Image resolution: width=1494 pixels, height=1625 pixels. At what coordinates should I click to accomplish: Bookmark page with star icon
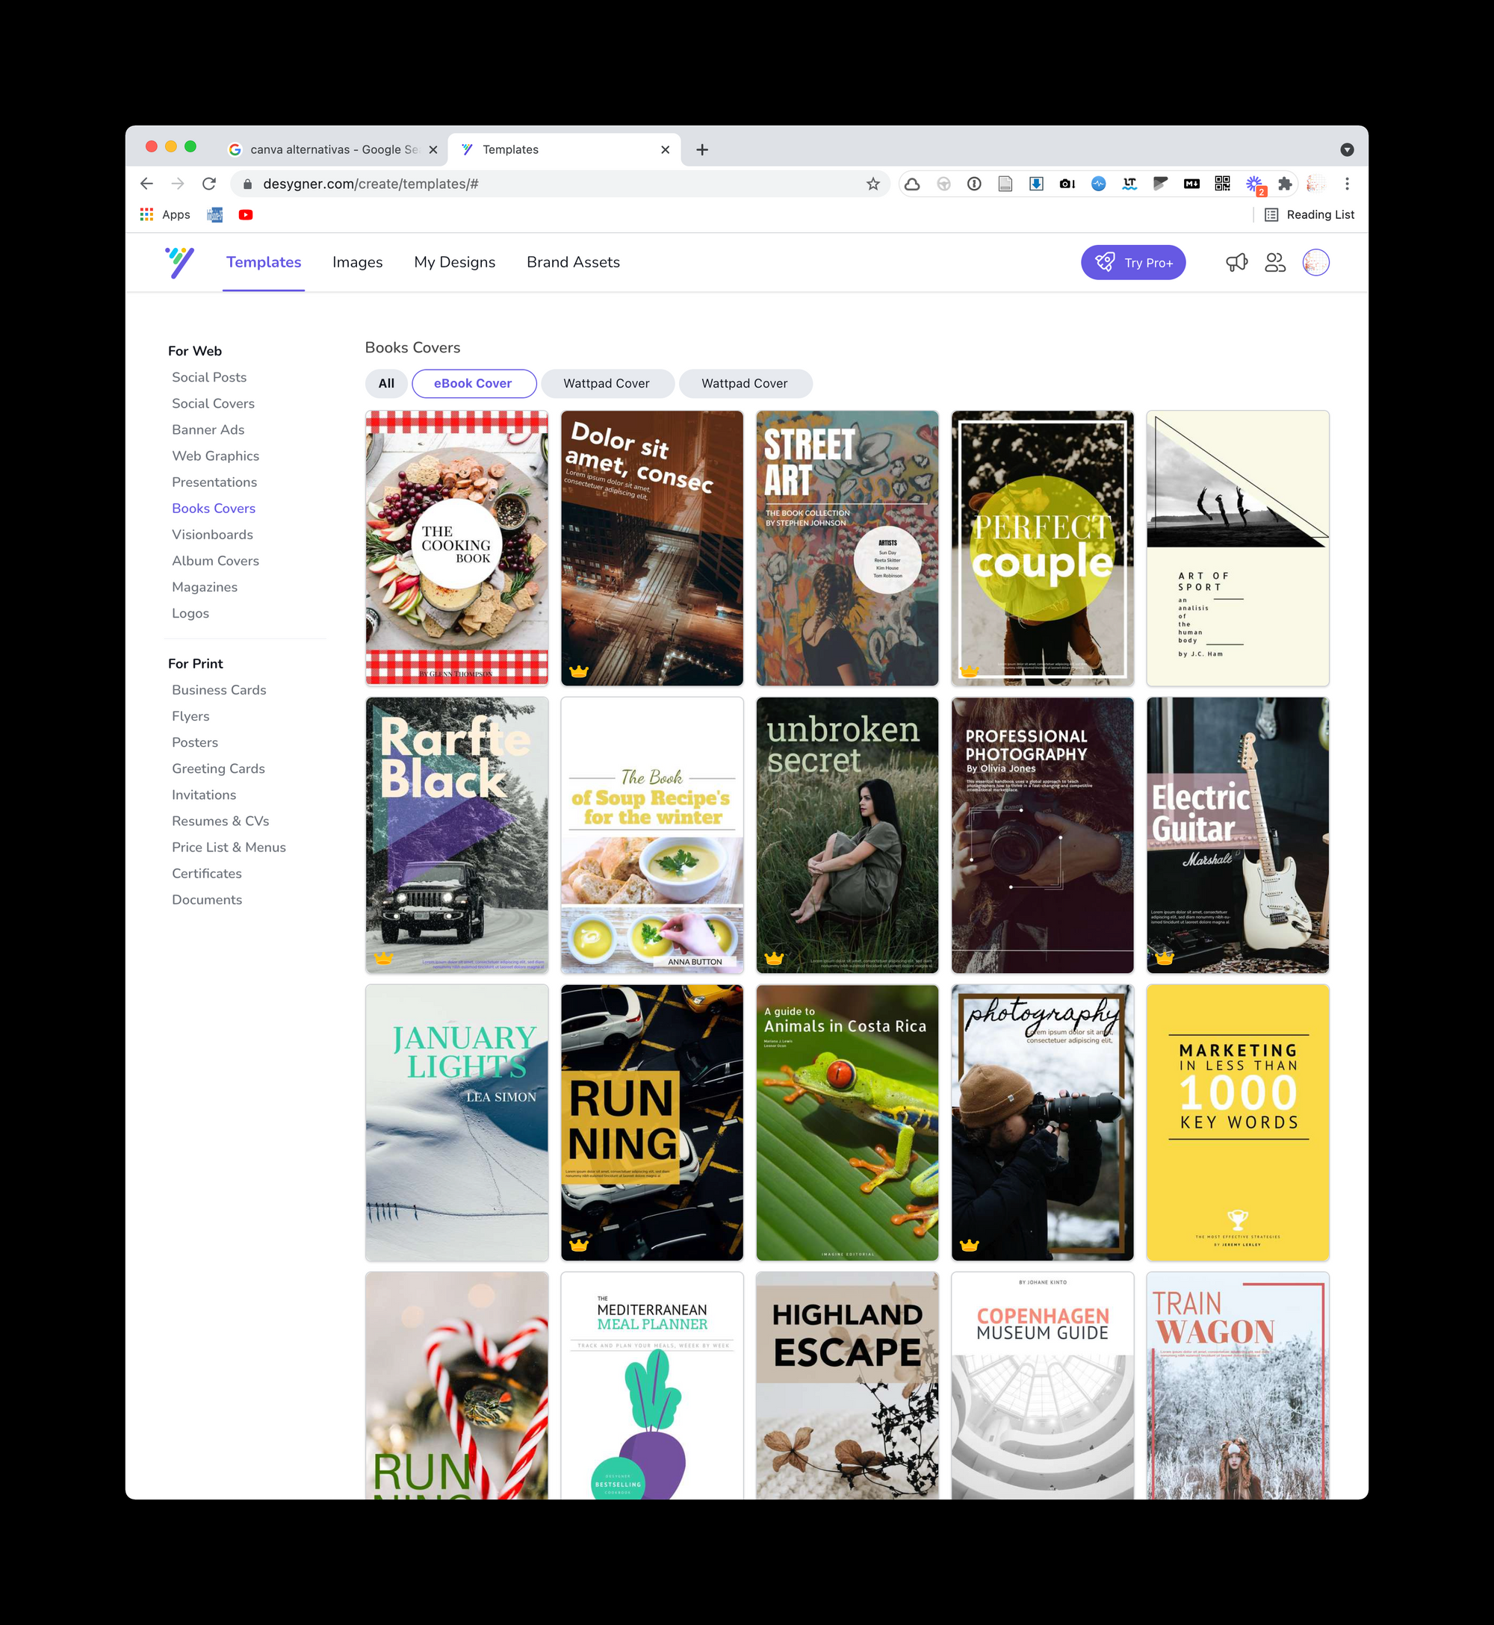[873, 184]
